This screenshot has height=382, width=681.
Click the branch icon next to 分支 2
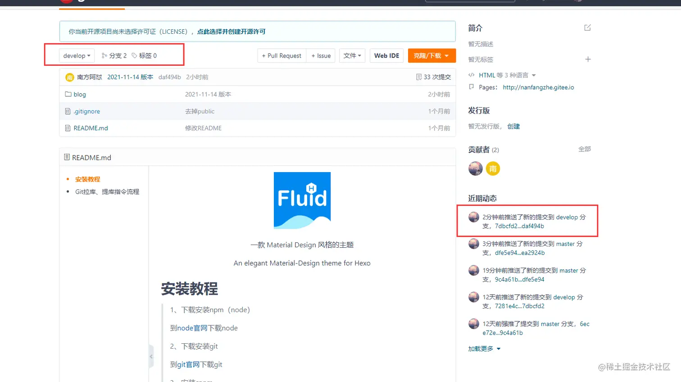[x=104, y=56]
